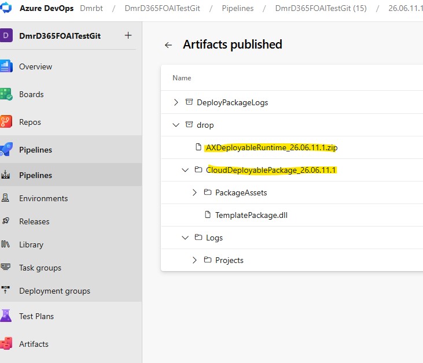Open the 26.06.11.1 run breadcrumb

[x=406, y=8]
